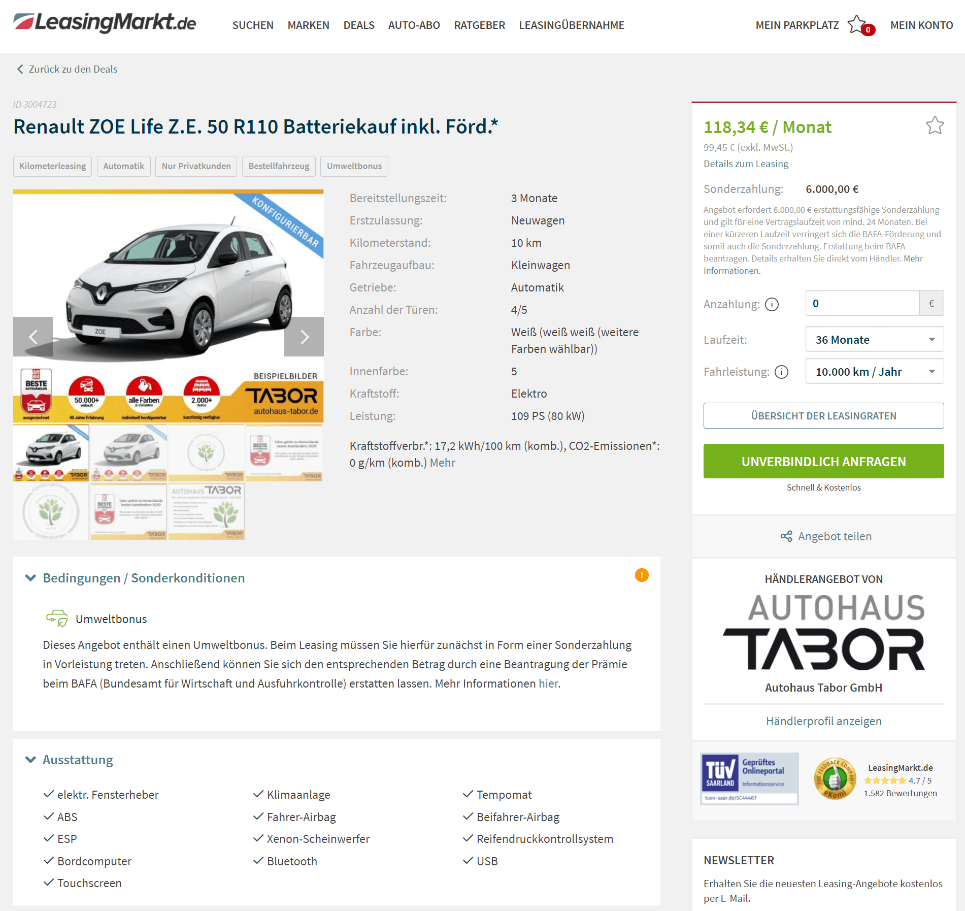The width and height of the screenshot is (965, 911).
Task: Show the next car image
Action: coord(304,337)
